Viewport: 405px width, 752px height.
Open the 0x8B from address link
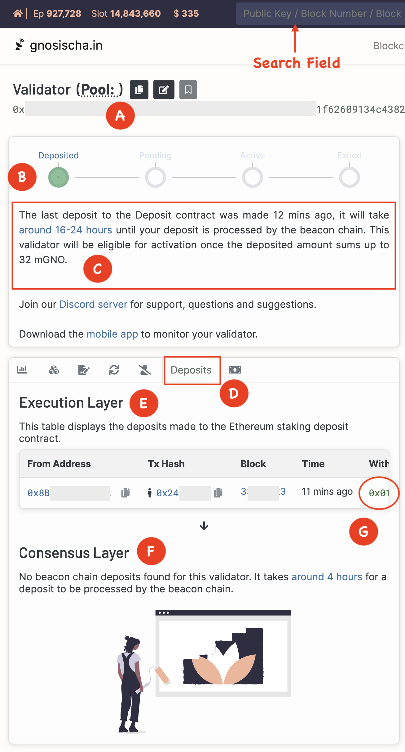[x=39, y=493]
